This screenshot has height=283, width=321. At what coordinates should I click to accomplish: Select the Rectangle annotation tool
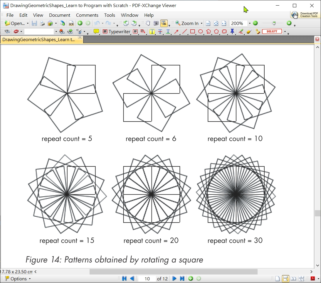coord(192,31)
